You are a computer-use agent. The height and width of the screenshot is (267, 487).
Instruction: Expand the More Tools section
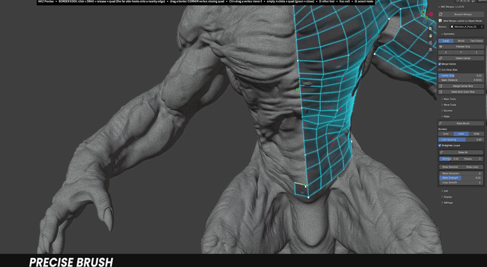[449, 105]
